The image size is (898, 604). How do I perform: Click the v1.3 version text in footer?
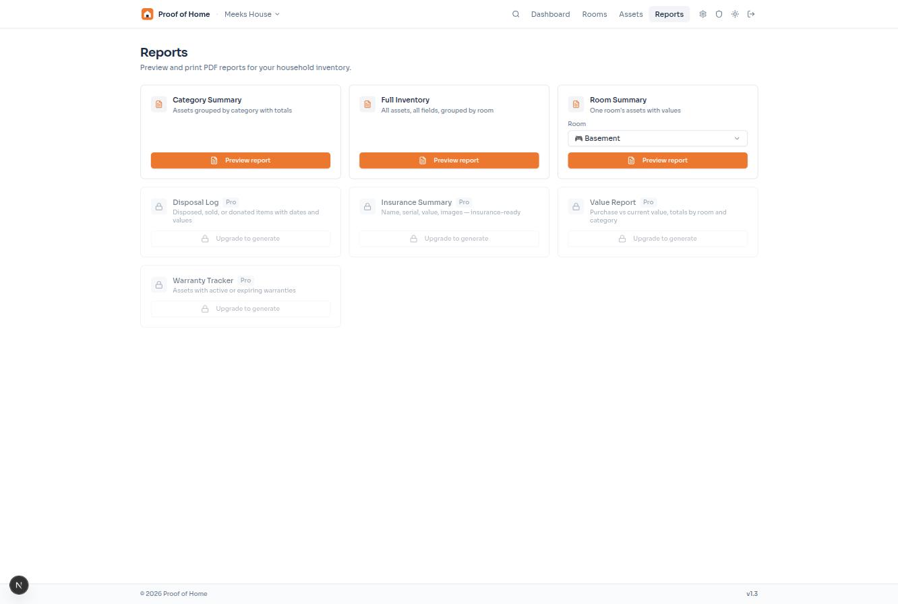[752, 594]
